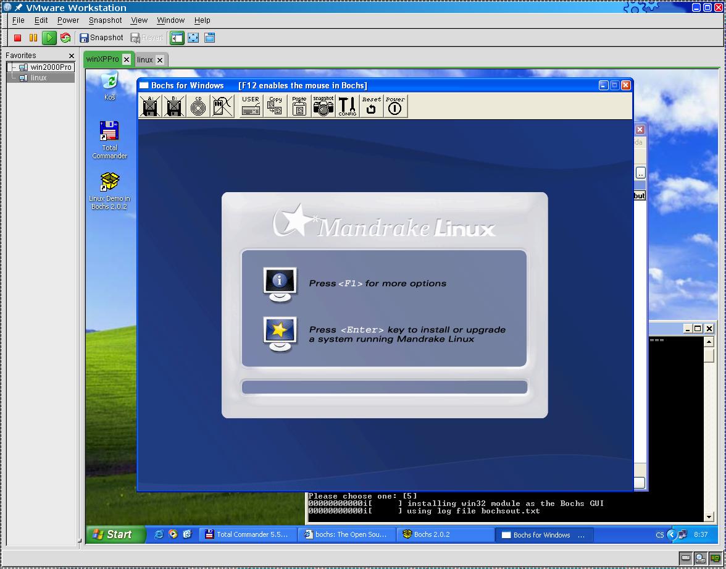Open the Power menu
This screenshot has width=726, height=569.
coord(68,20)
